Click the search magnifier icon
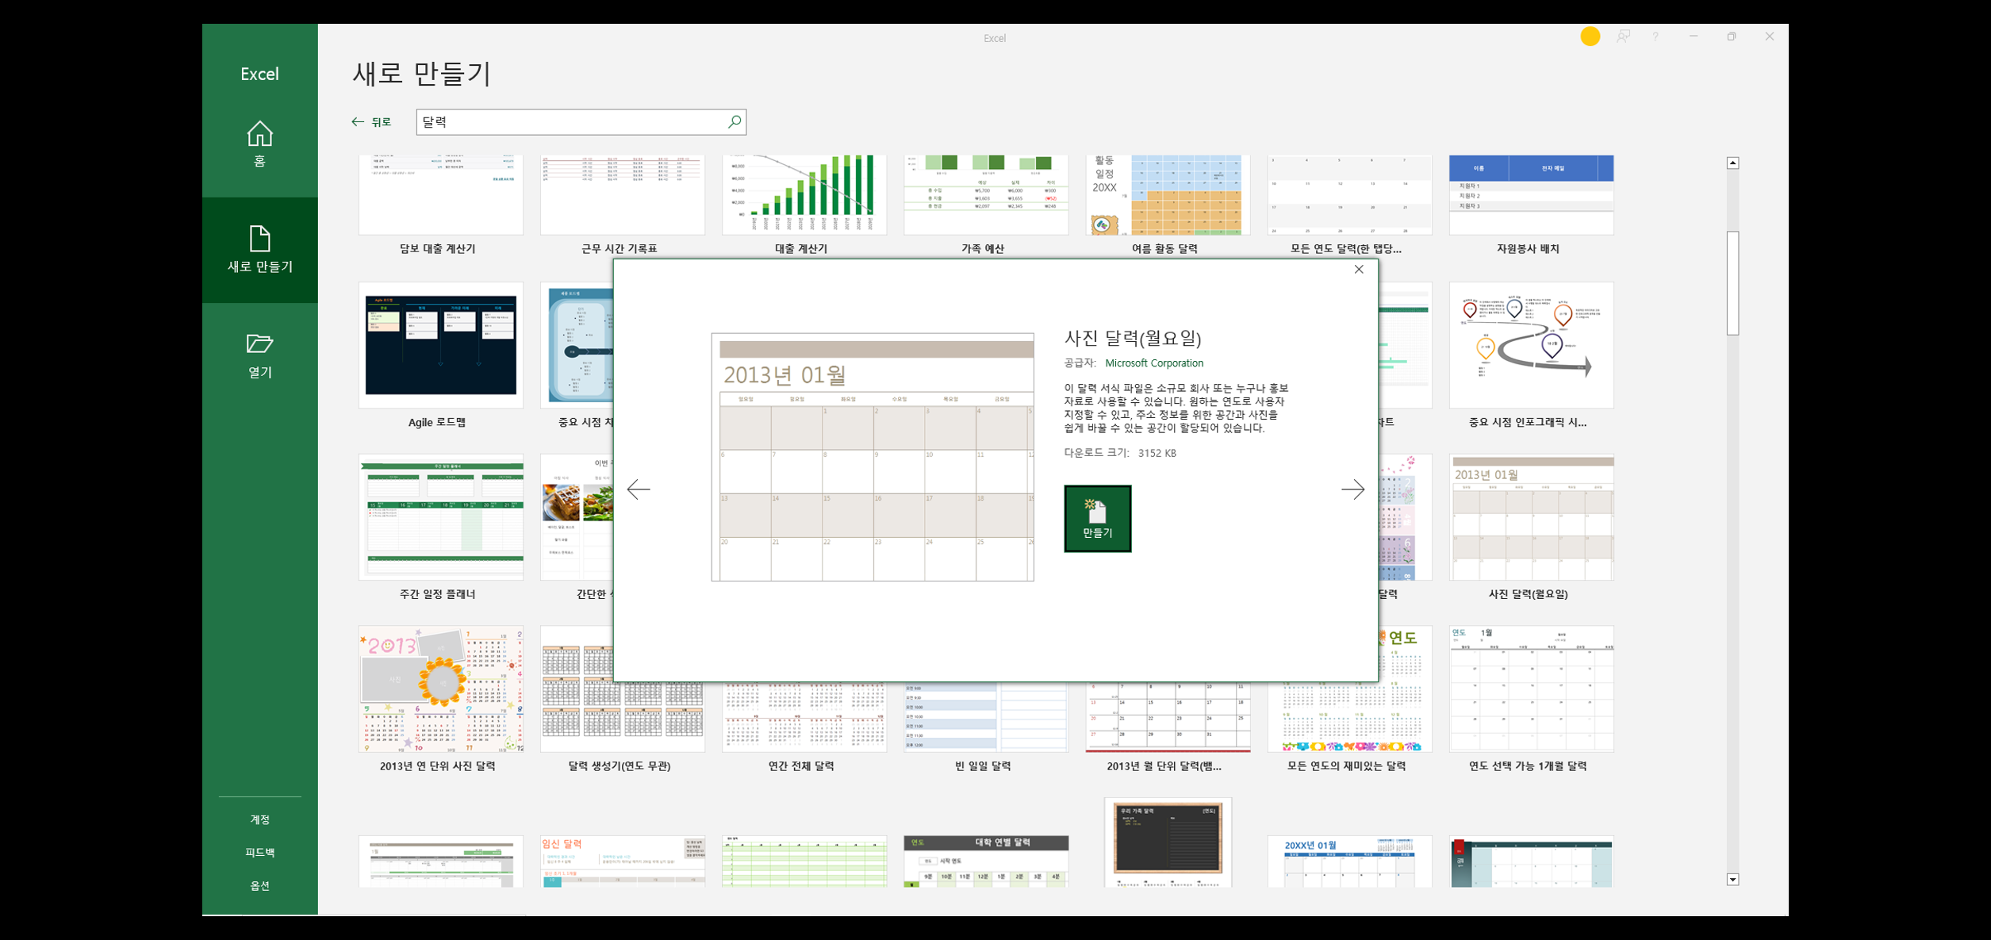 coord(734,122)
